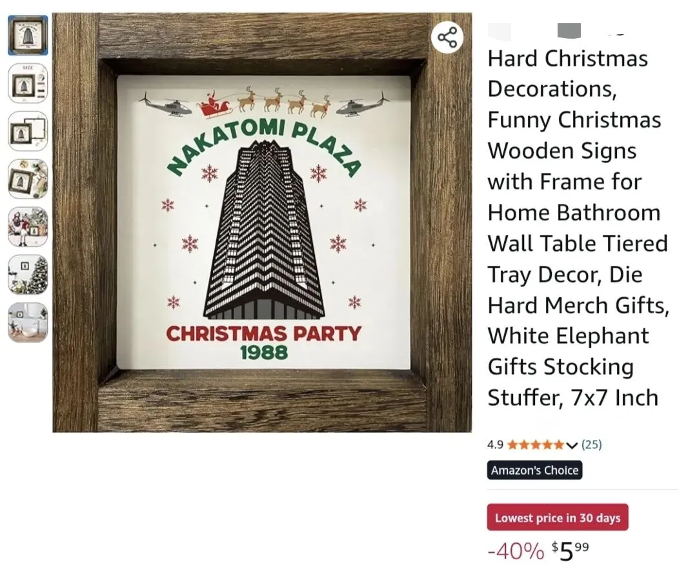
Task: Click the Amazon's Choice badge
Action: 534,470
